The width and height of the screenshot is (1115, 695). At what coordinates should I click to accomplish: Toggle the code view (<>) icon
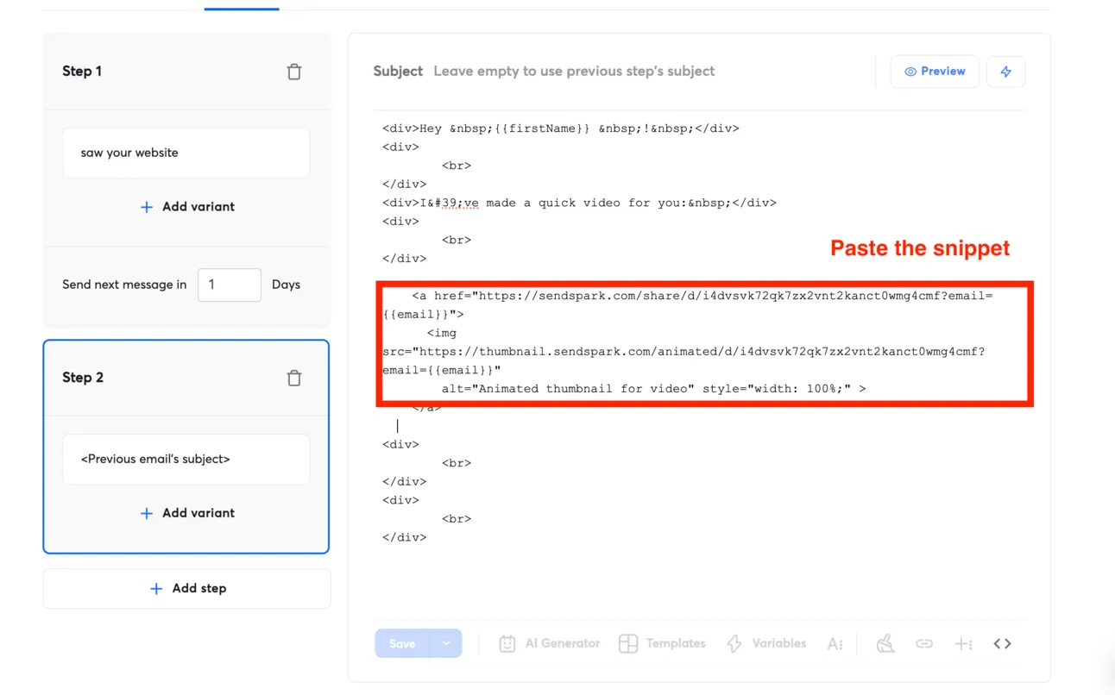coord(1002,643)
